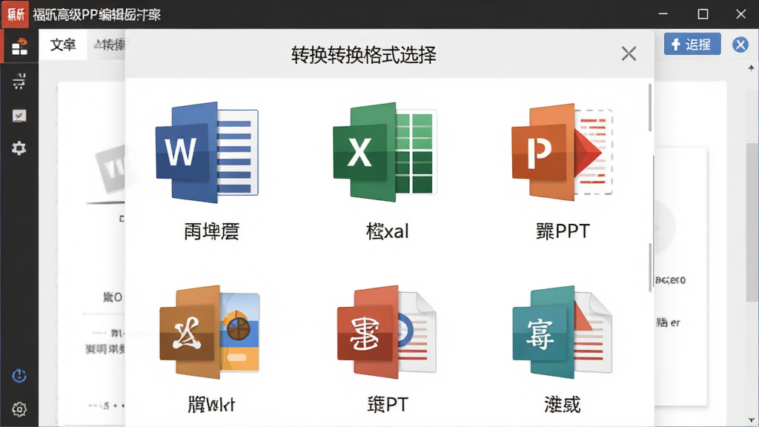759x427 pixels.
Task: Open settings gear at sidebar bottom
Action: [x=19, y=409]
